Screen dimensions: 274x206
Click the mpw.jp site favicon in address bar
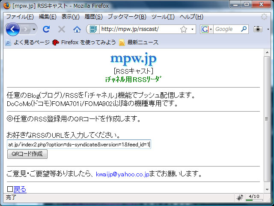tap(93, 29)
